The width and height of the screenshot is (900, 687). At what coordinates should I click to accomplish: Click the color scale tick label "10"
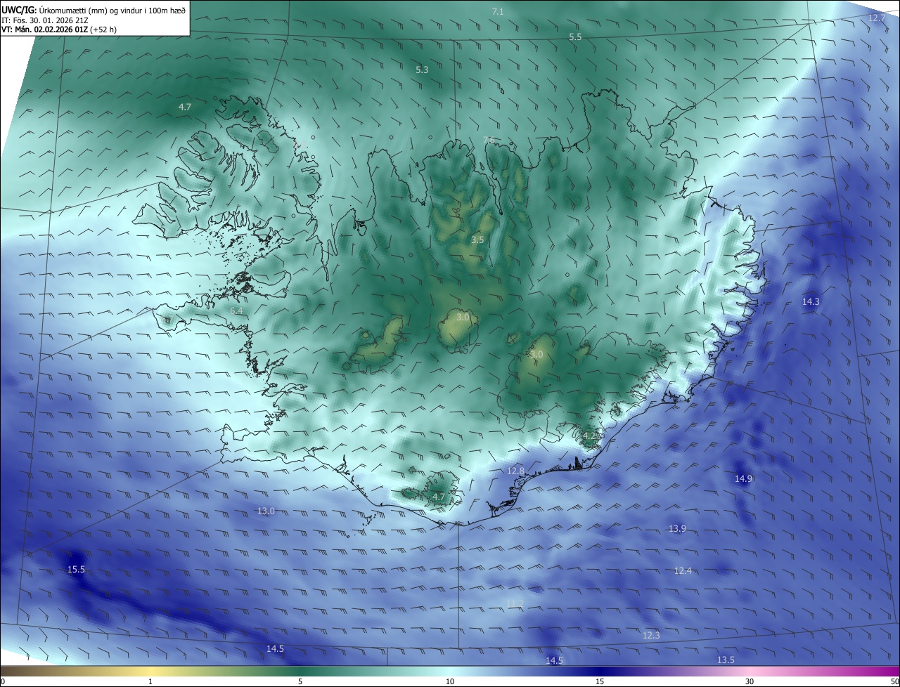(x=450, y=681)
